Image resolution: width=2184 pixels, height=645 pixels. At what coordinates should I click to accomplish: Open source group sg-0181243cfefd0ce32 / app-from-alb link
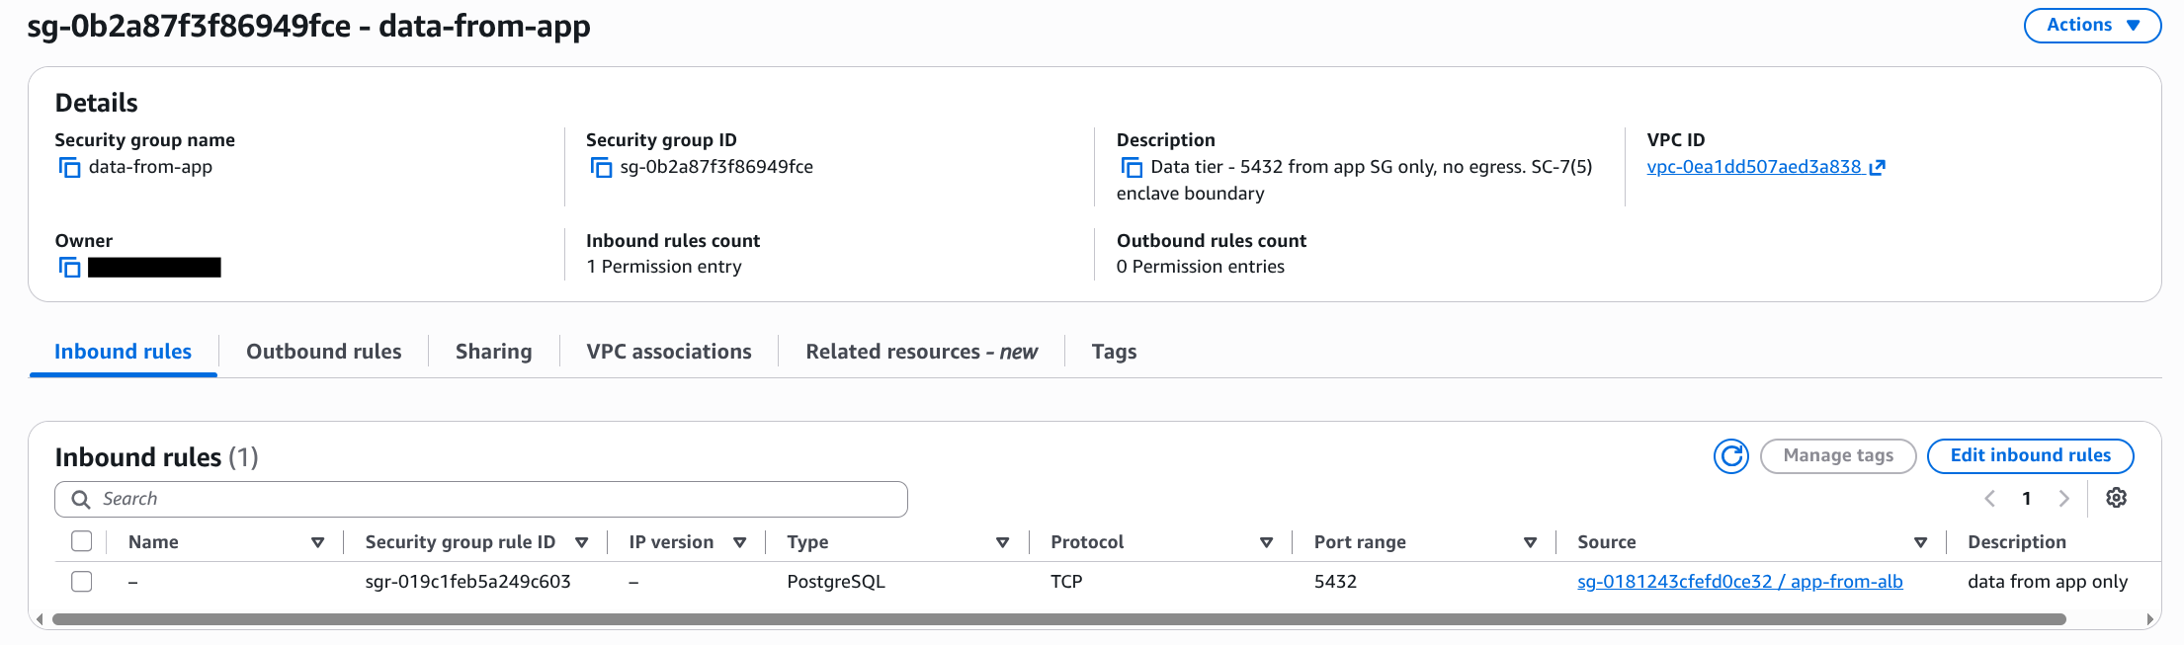coord(1739,582)
